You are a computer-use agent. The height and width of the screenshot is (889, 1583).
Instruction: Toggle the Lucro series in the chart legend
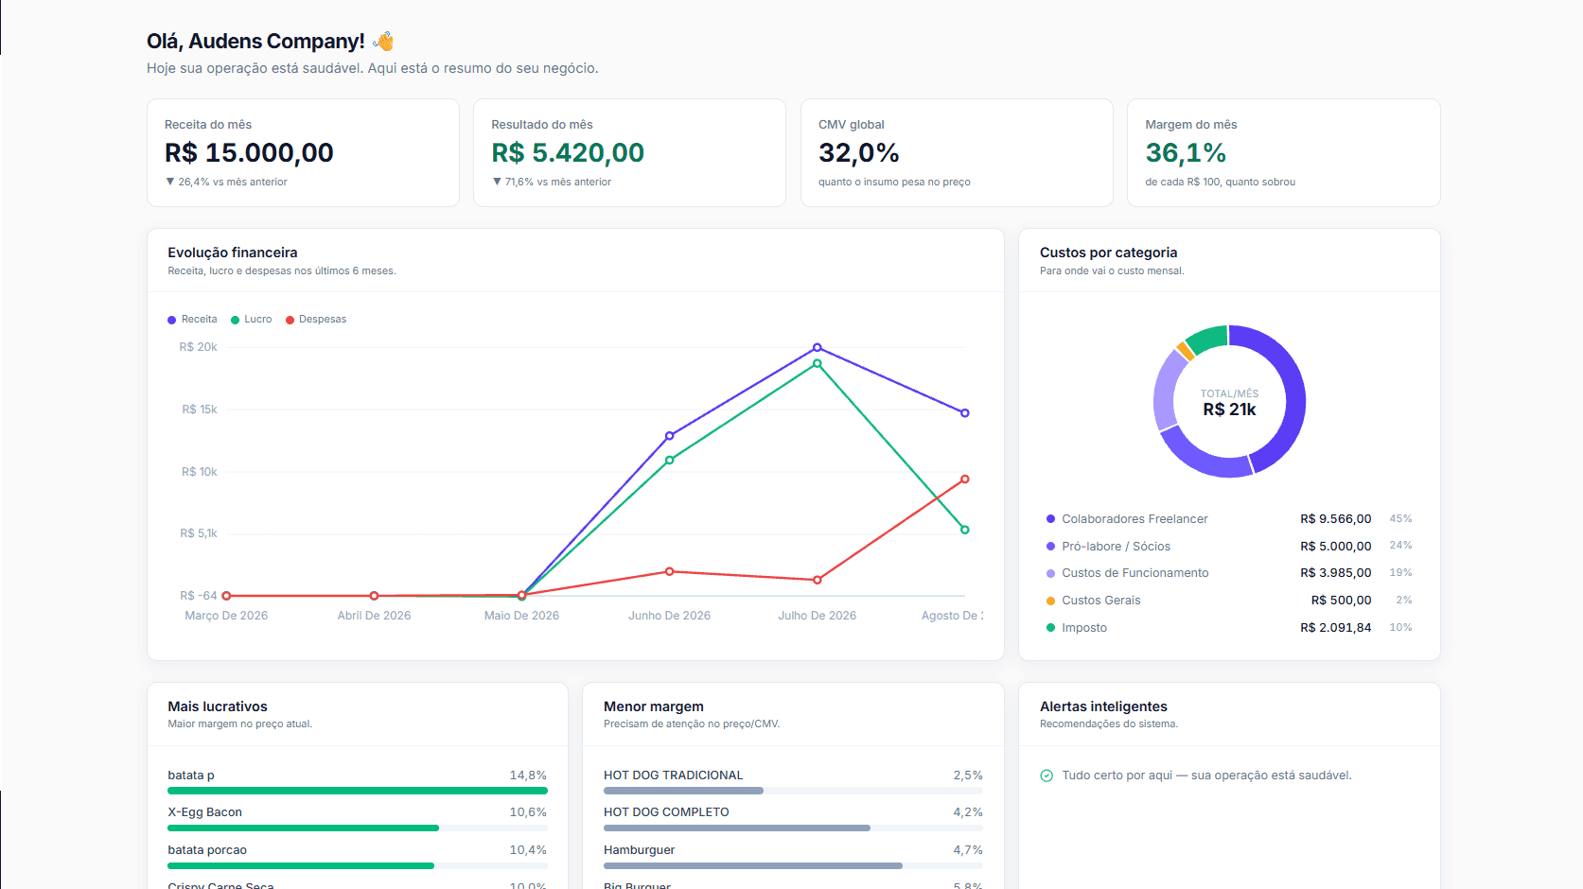[x=251, y=320]
